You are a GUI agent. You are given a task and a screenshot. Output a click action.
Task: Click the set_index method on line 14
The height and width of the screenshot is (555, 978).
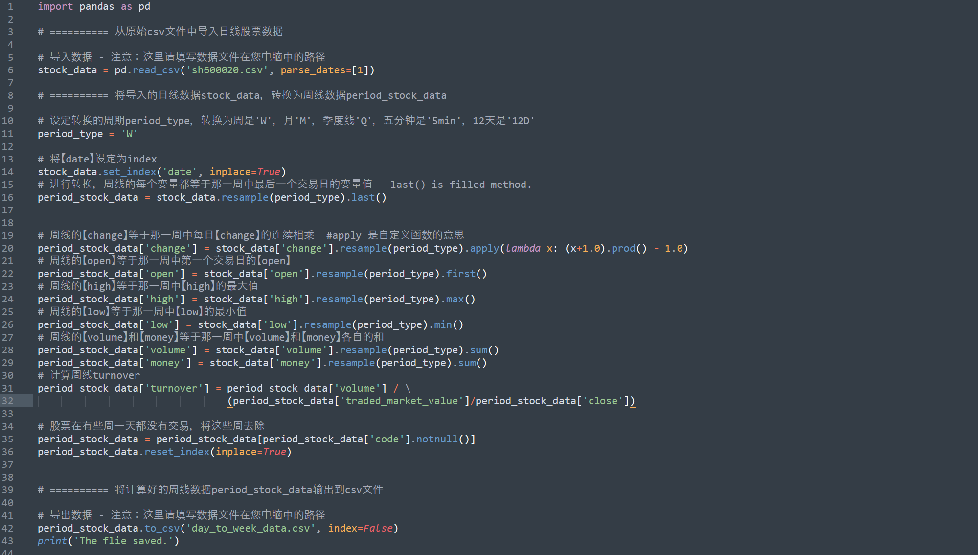129,172
